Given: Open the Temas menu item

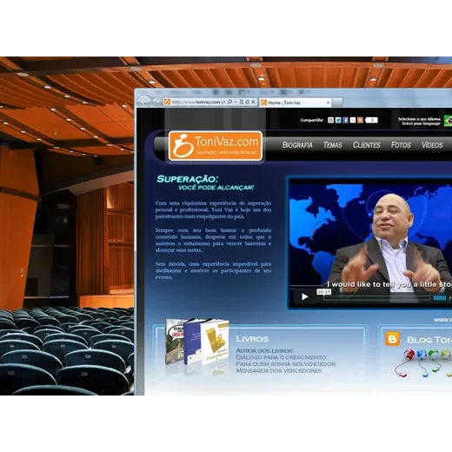Looking at the screenshot, I should (333, 145).
